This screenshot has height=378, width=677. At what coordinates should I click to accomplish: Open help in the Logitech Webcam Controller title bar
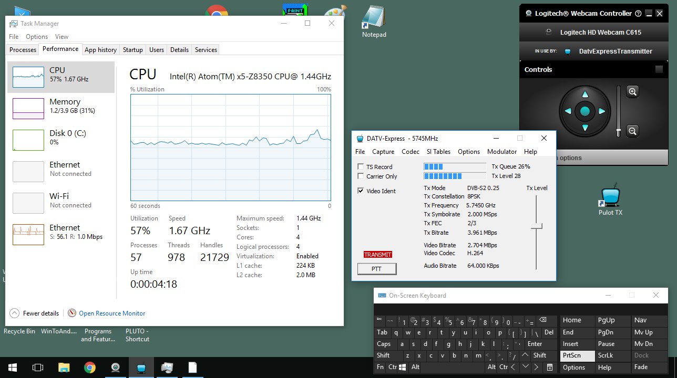tap(638, 14)
